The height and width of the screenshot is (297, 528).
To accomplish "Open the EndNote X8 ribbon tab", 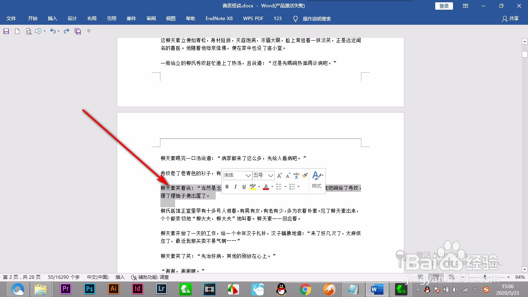I will 219,18.
